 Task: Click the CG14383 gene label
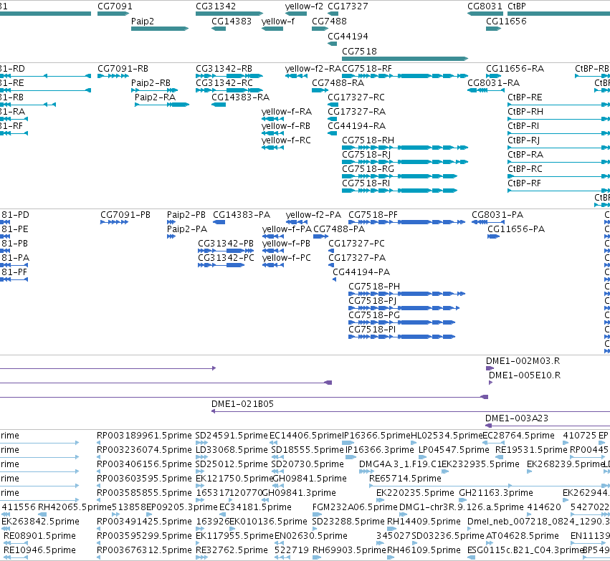coord(232,21)
